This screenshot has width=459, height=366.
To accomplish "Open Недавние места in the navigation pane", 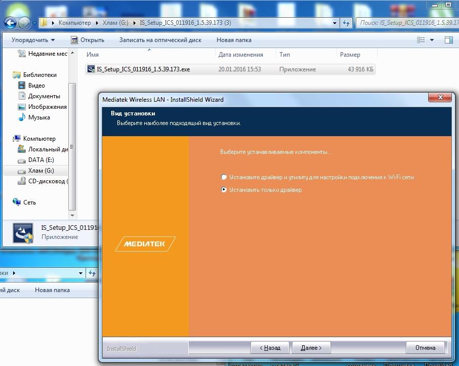I will (x=43, y=54).
